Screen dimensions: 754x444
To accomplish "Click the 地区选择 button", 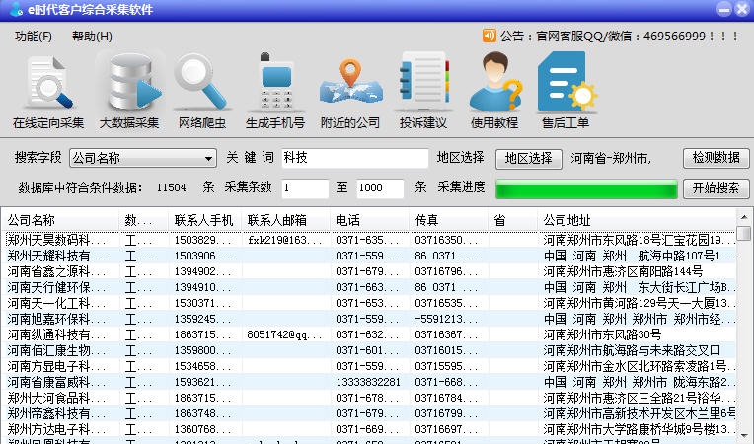I will 528,158.
